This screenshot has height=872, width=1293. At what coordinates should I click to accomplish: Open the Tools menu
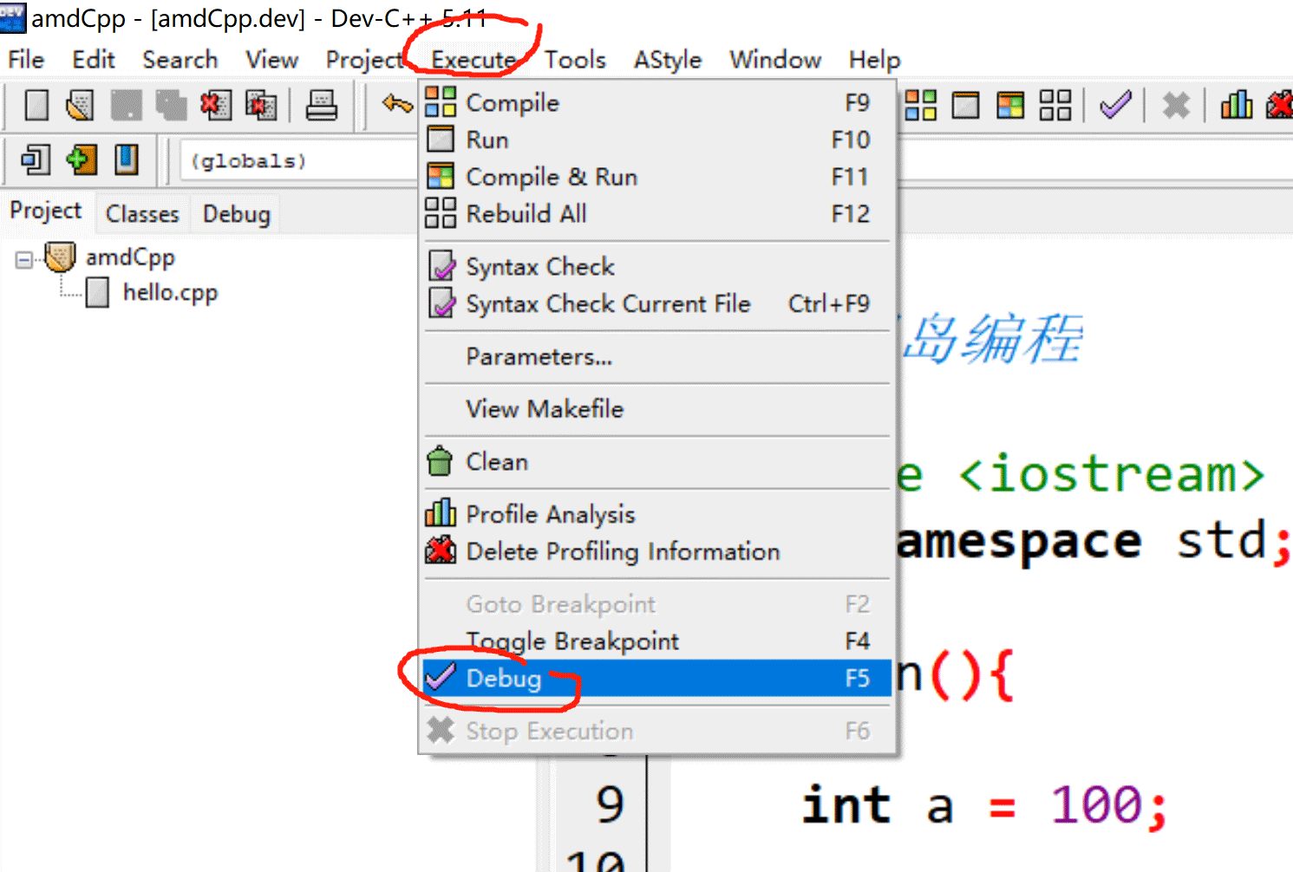point(575,60)
